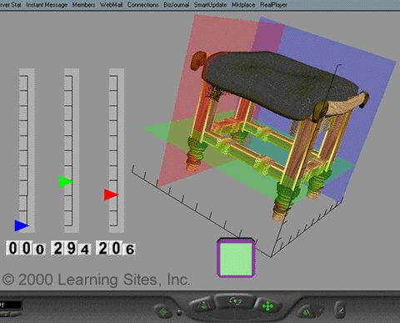Screen dimensions: 400x323
Task: Click the dark stool cushion in the 3D view
Action: [281, 83]
